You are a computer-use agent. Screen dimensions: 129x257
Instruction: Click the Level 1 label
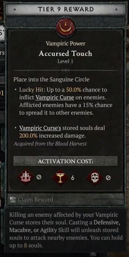pos(65,61)
